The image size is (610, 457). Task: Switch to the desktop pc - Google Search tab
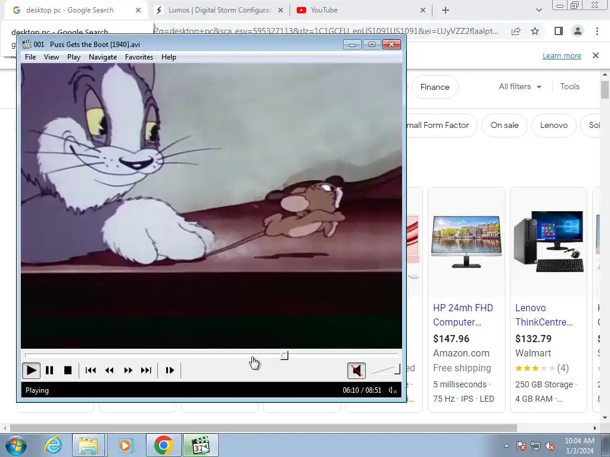(x=70, y=10)
